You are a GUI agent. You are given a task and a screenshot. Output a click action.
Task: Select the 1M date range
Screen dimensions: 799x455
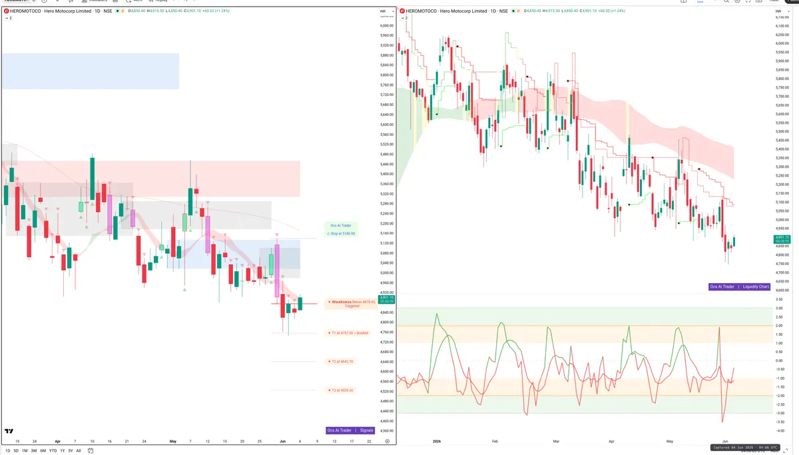[25, 450]
